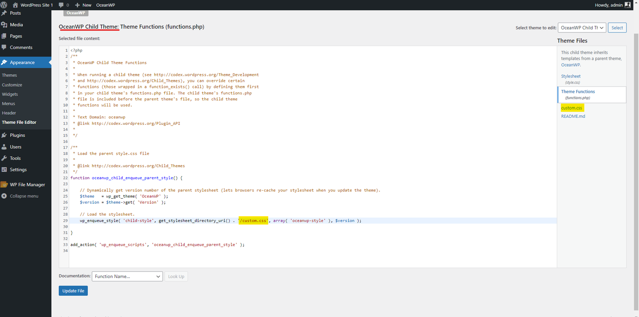Click the Plugins sidebar icon

(4, 135)
